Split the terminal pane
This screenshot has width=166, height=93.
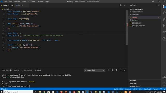point(112,70)
